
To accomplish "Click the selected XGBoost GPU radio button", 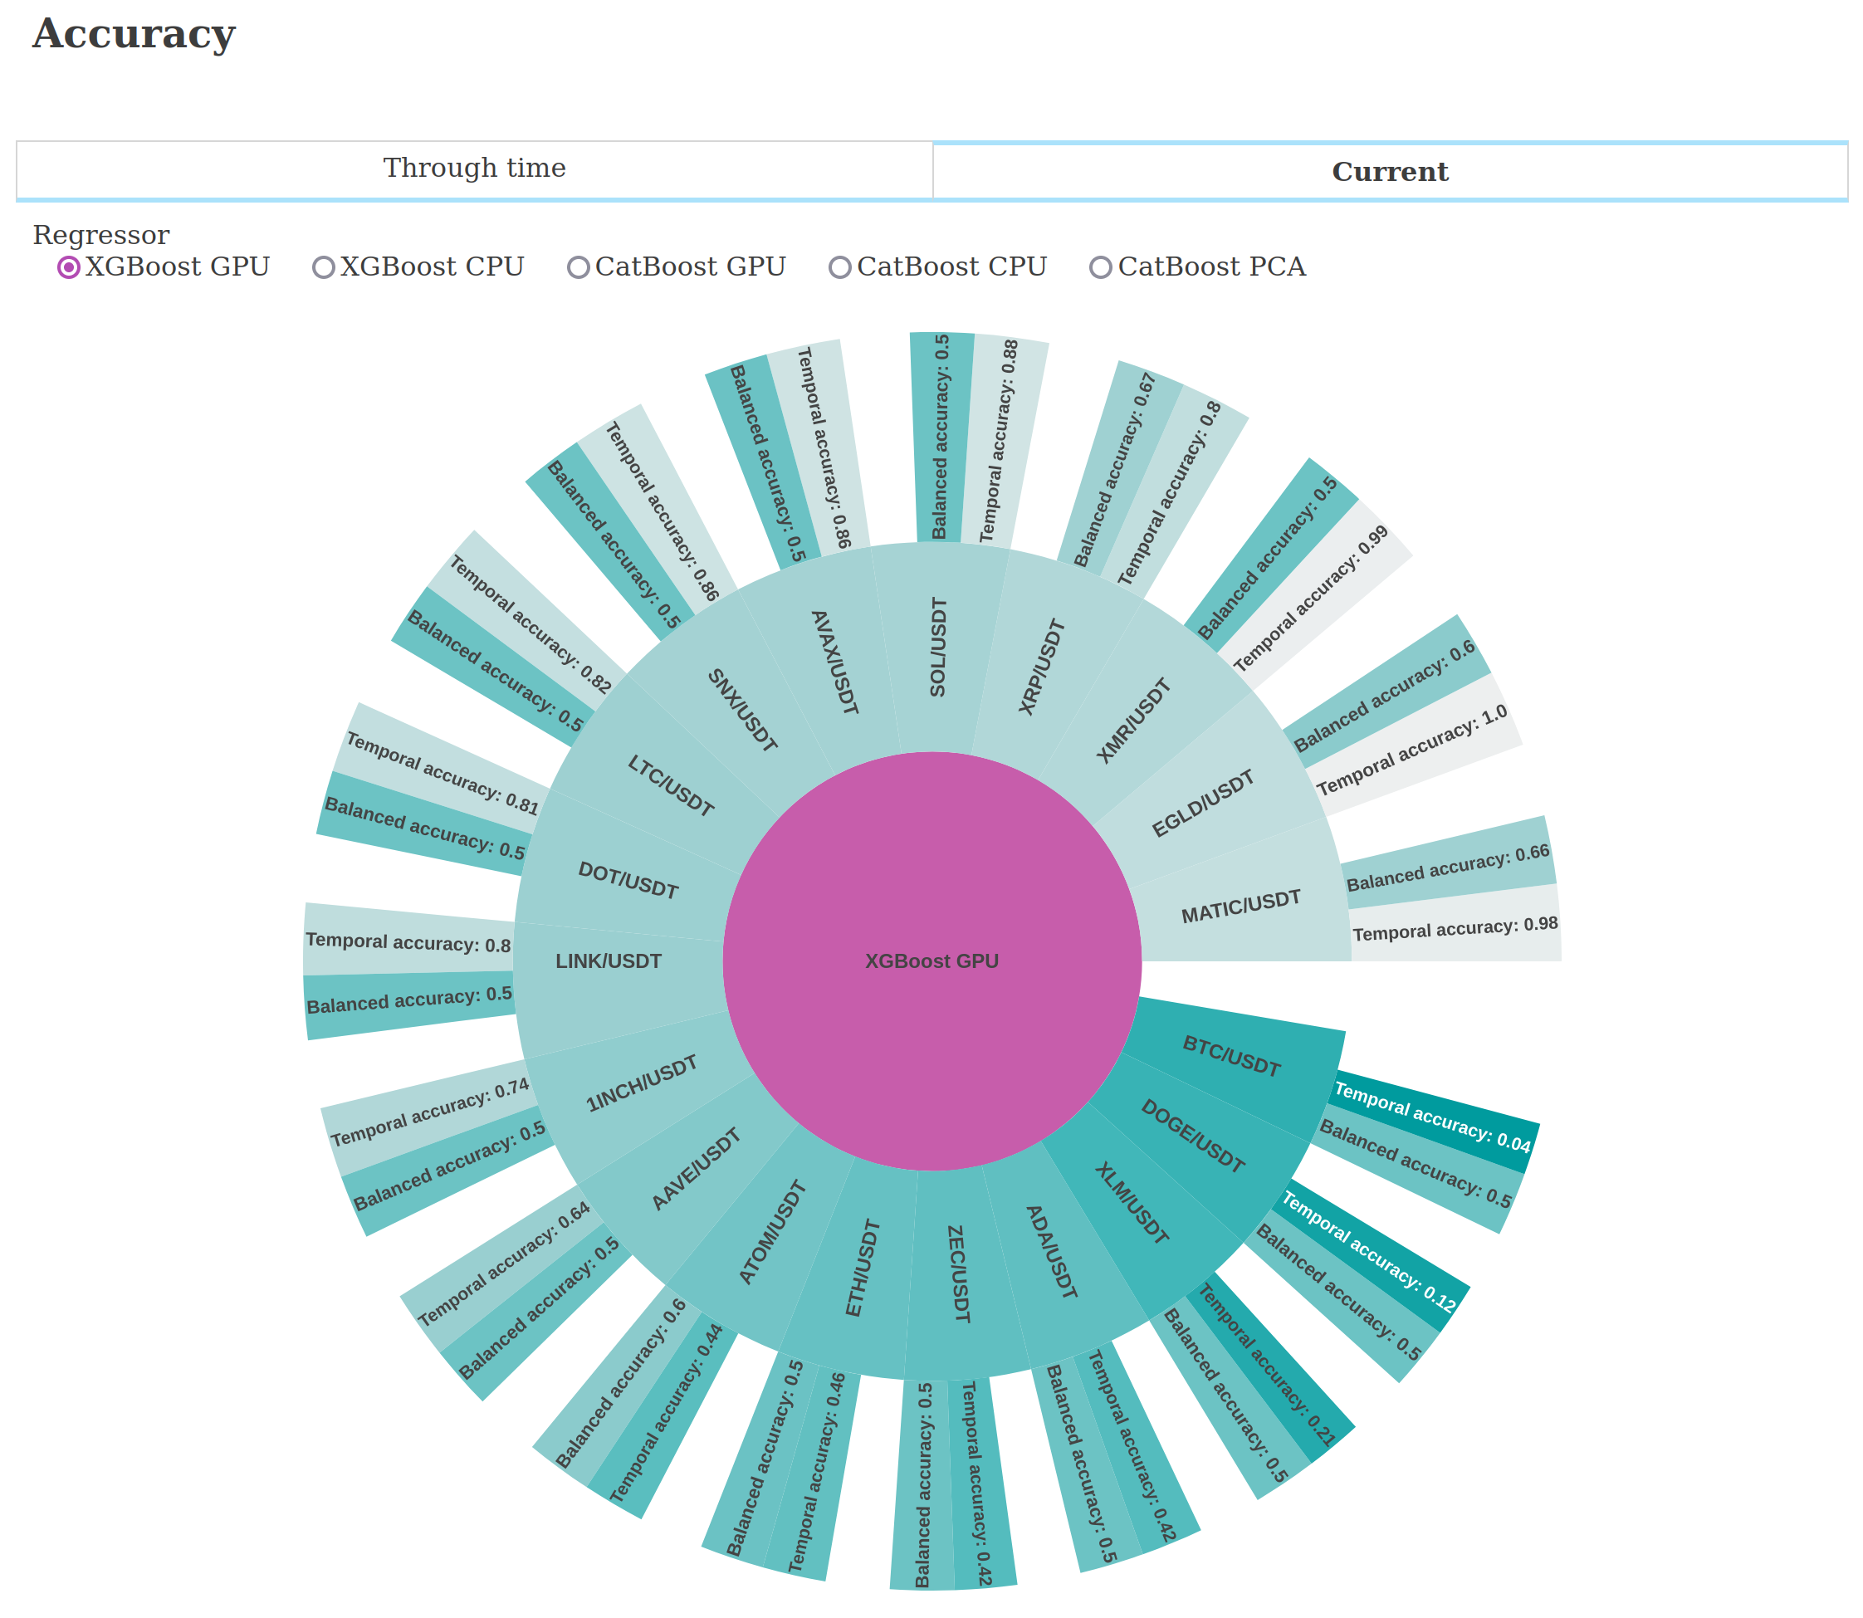I will click(69, 267).
